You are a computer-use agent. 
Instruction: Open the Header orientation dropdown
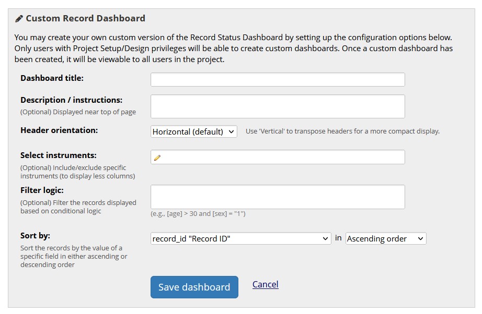[x=194, y=132]
